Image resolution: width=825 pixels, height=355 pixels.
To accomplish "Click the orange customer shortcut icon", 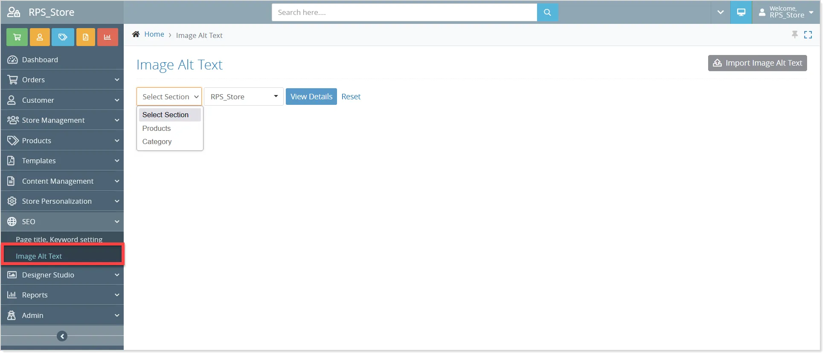I will (40, 37).
